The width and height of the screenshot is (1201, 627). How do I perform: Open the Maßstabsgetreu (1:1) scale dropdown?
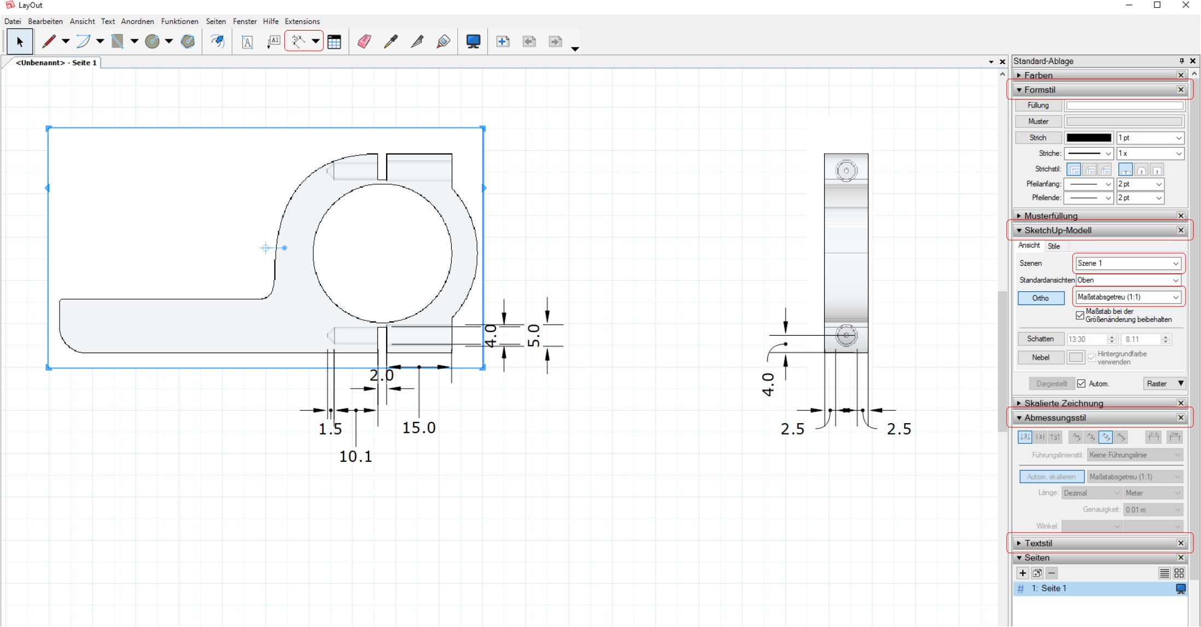1128,297
